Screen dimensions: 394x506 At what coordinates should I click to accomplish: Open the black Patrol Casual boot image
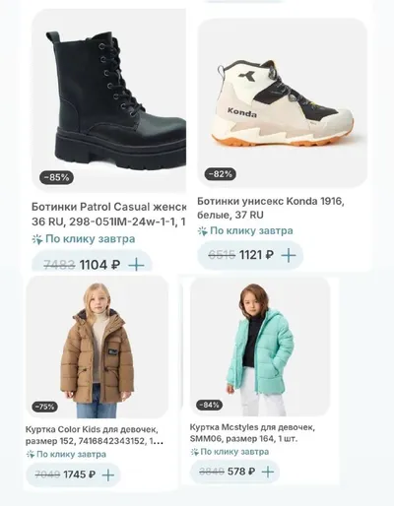point(109,100)
